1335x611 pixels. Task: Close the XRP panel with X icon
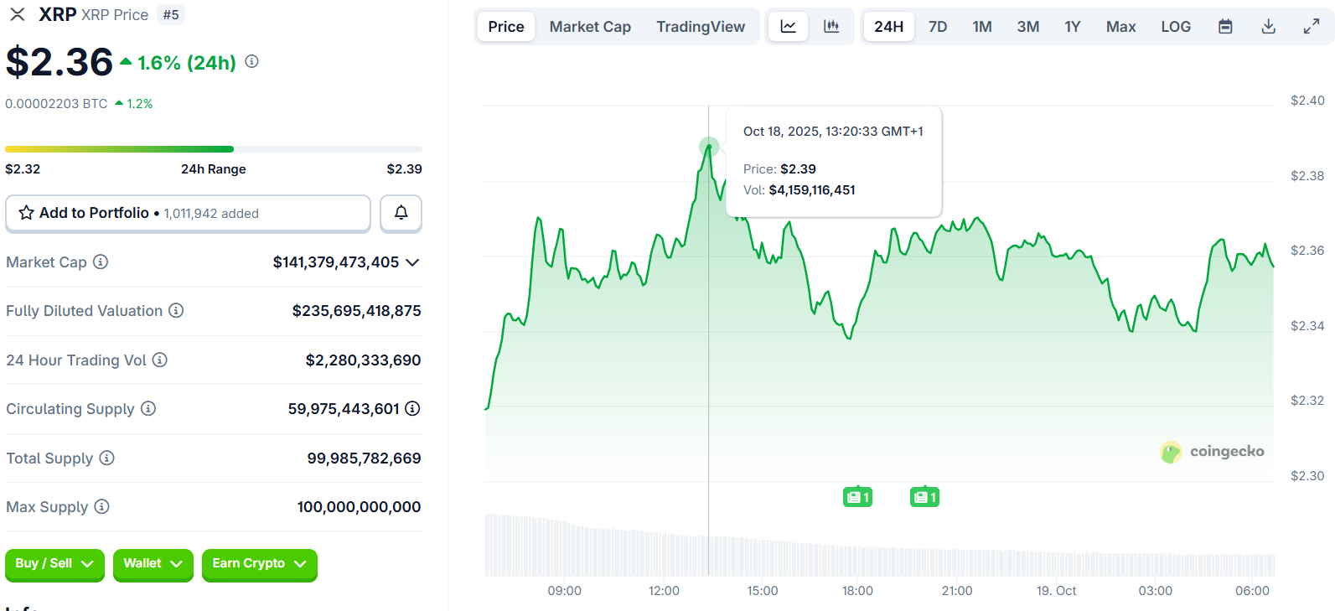pyautogui.click(x=17, y=14)
